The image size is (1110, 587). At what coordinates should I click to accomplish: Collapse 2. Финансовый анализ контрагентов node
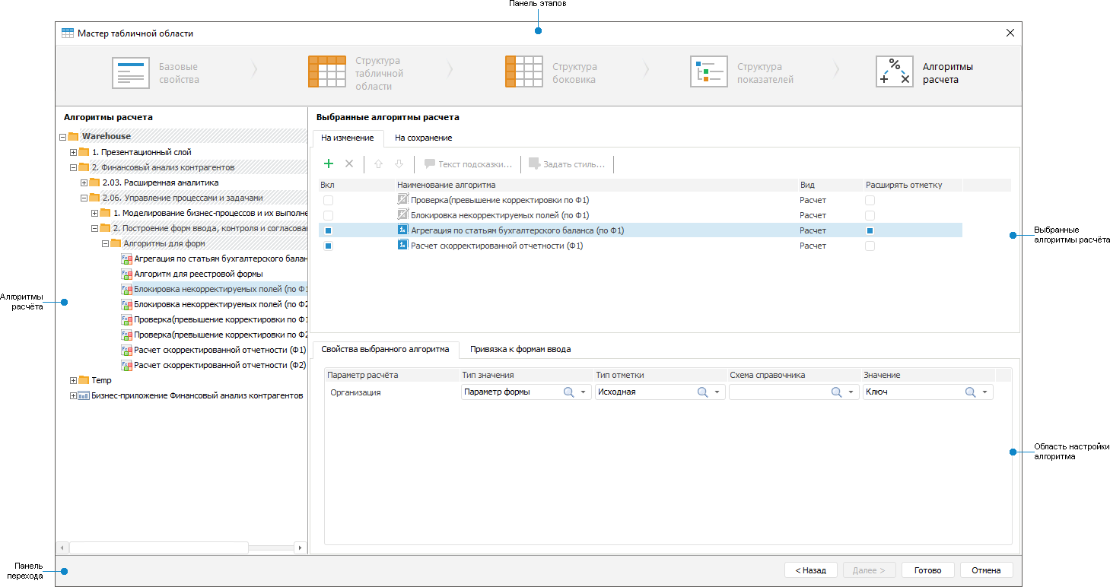pos(73,167)
